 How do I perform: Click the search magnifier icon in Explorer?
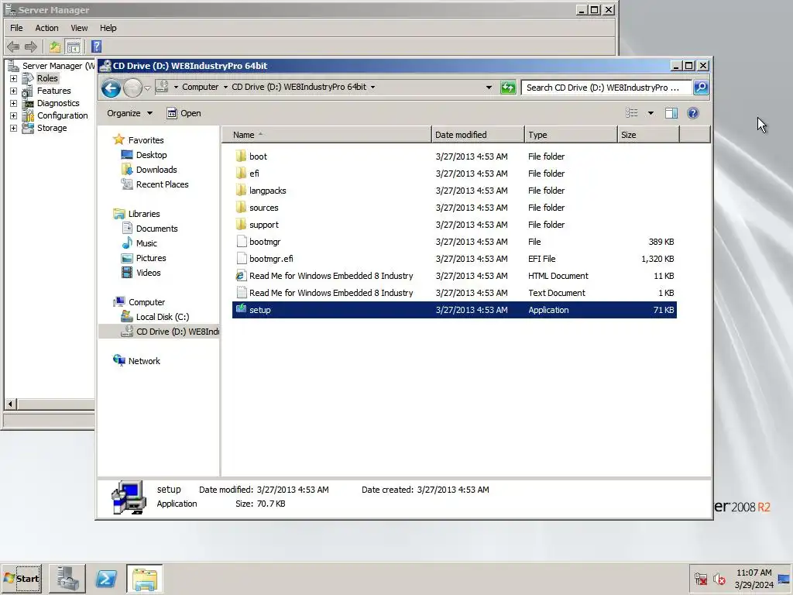(701, 88)
